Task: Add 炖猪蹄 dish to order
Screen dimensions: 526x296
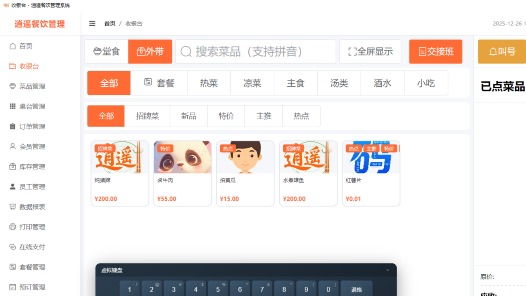Action: (x=120, y=173)
